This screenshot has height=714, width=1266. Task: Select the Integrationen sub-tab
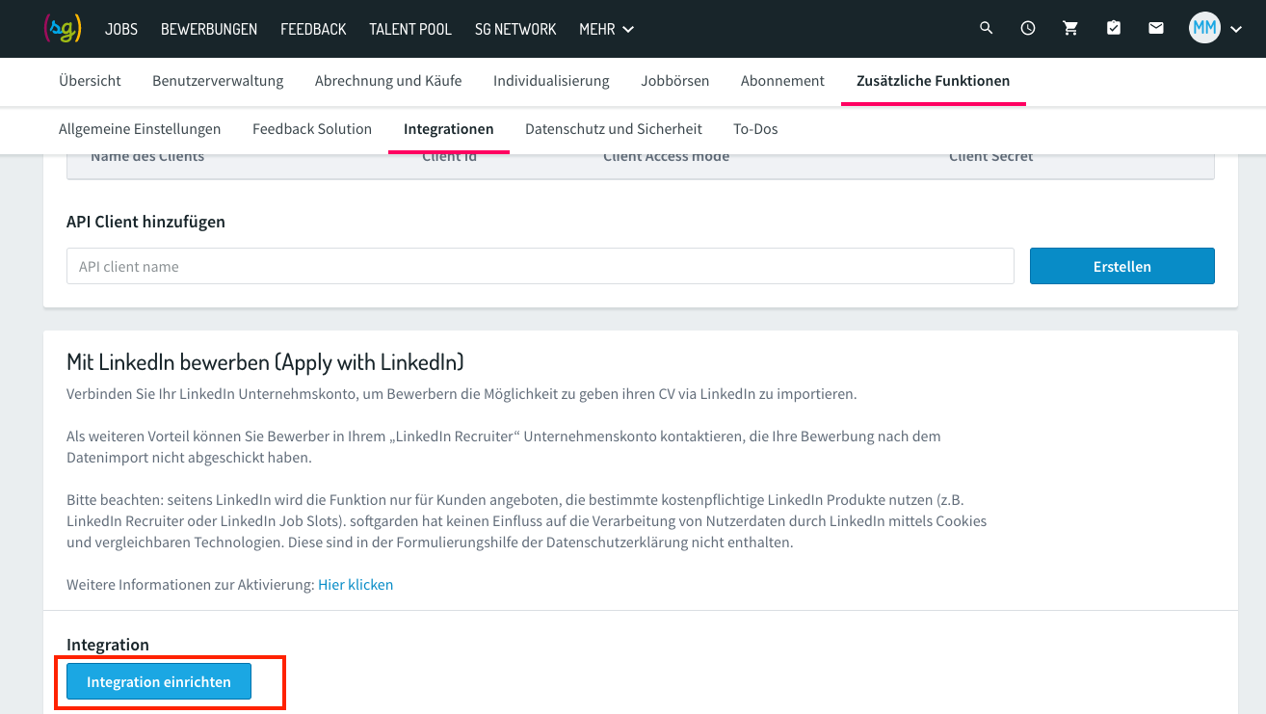[449, 129]
